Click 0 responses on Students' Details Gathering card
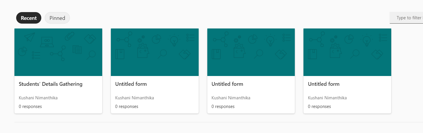This screenshot has height=133, width=423. (x=30, y=107)
